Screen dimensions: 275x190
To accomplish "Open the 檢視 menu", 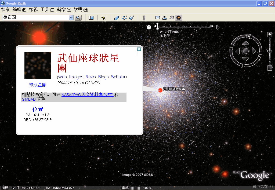I will [33, 9].
